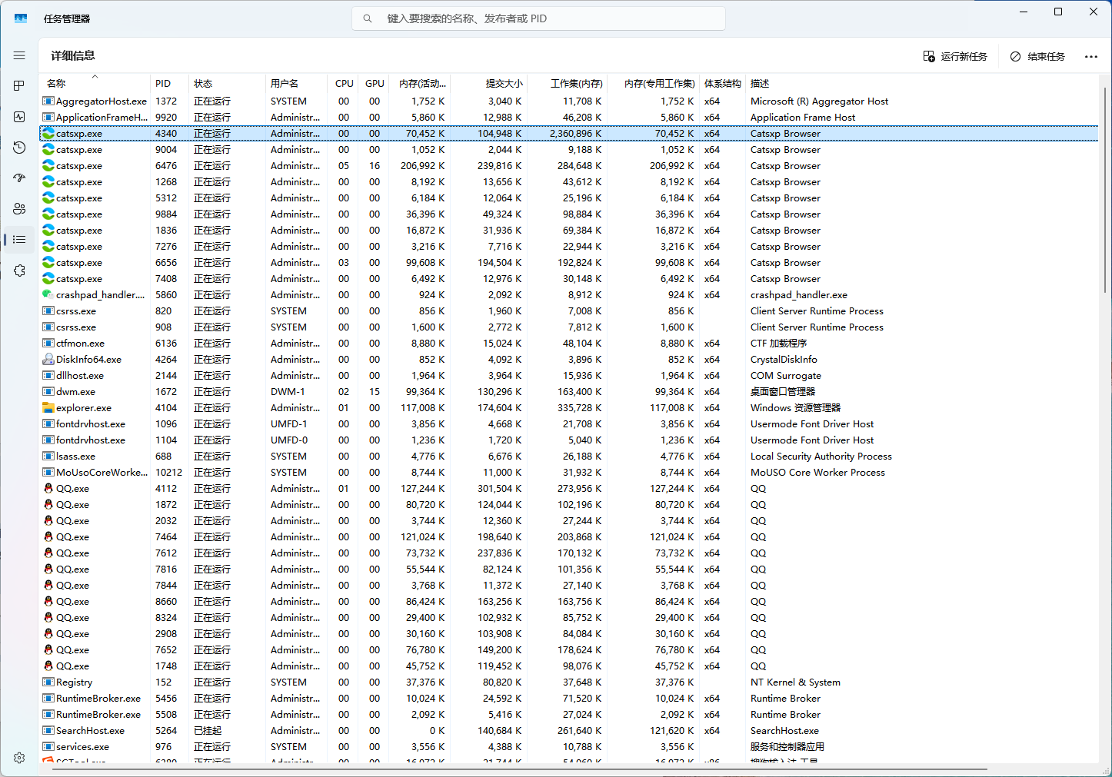Image resolution: width=1112 pixels, height=777 pixels.
Task: Sort by the 内存(活动... column header
Action: click(x=420, y=83)
